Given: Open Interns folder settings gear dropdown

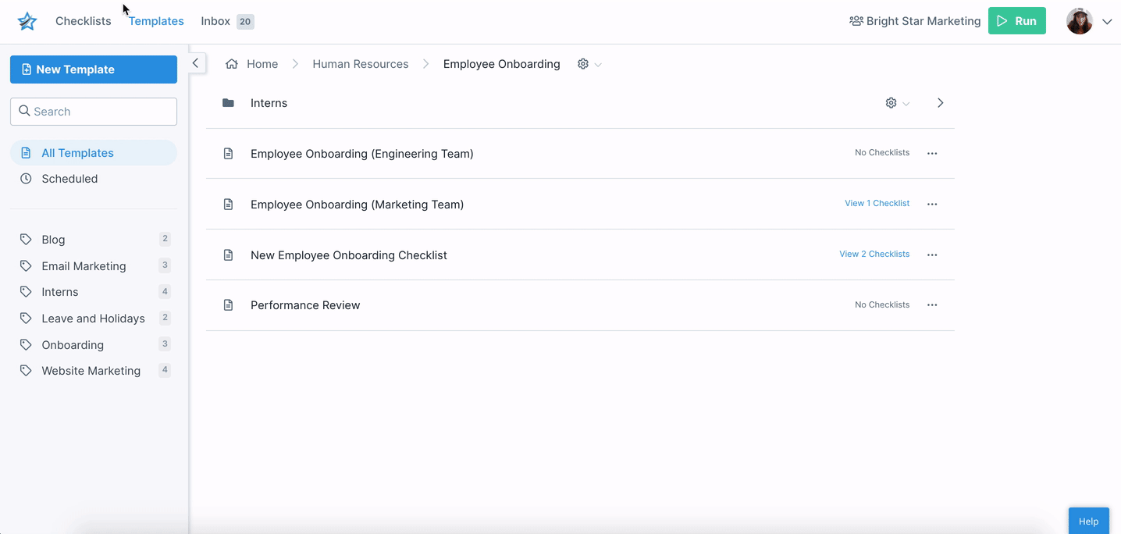Looking at the screenshot, I should [x=898, y=103].
